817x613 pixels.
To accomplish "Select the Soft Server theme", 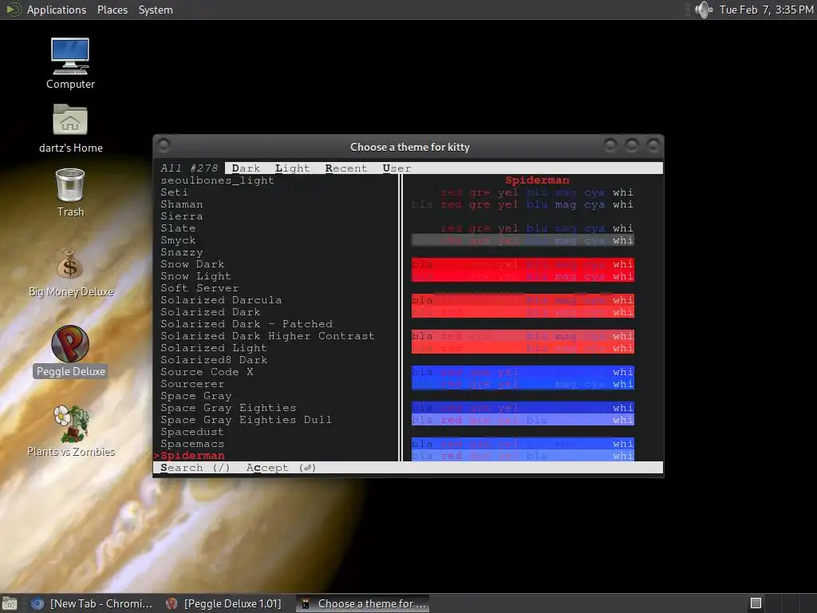I will (x=199, y=288).
